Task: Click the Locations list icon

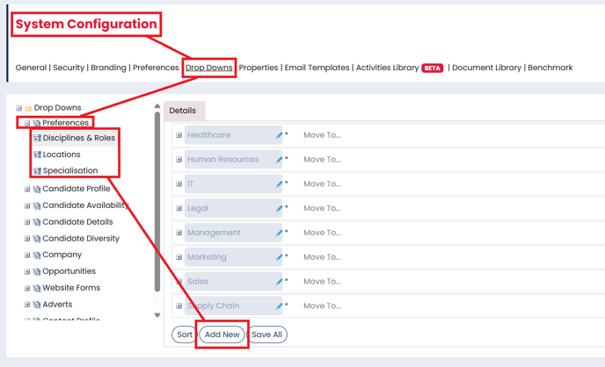Action: click(x=37, y=155)
